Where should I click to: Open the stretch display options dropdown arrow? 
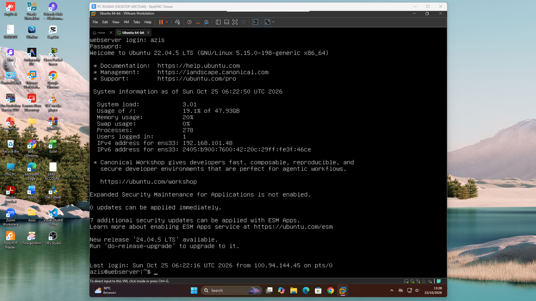click(x=273, y=22)
